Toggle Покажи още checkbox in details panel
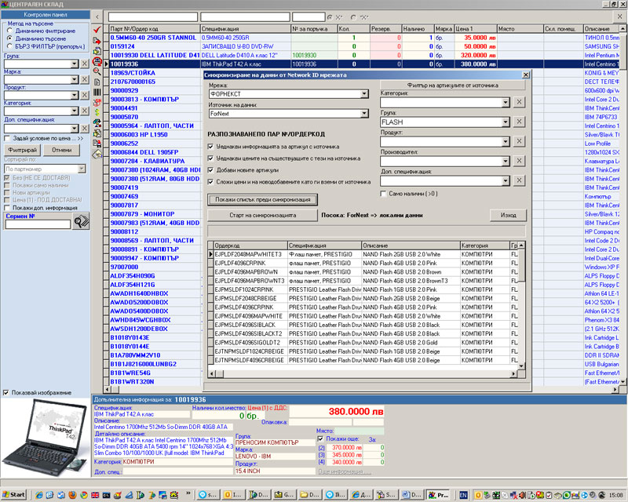The height and width of the screenshot is (502, 628). coord(320,438)
